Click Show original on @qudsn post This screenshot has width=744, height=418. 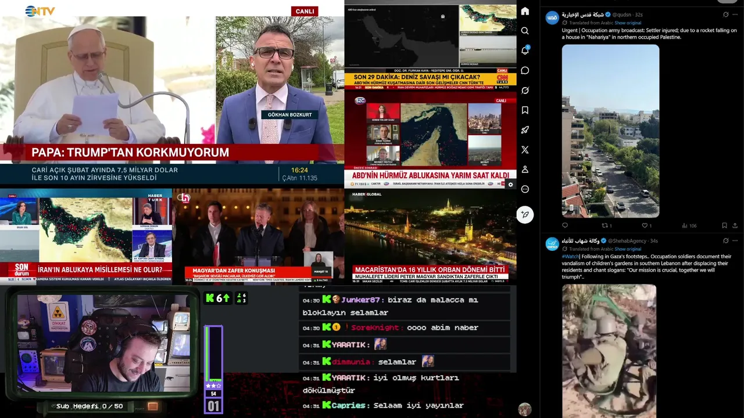click(628, 23)
